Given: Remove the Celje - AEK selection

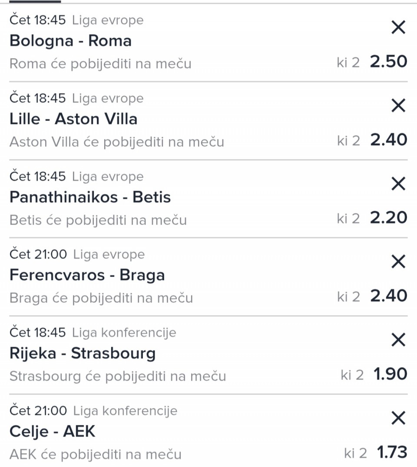Looking at the screenshot, I should 398,418.
